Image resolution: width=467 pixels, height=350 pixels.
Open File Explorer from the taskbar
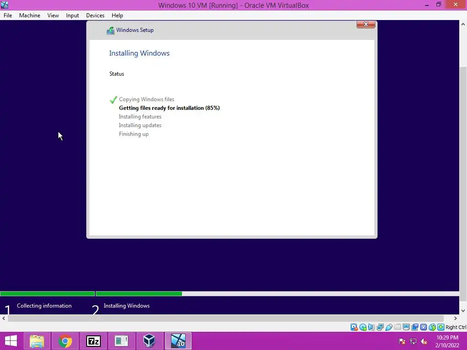(x=37, y=341)
